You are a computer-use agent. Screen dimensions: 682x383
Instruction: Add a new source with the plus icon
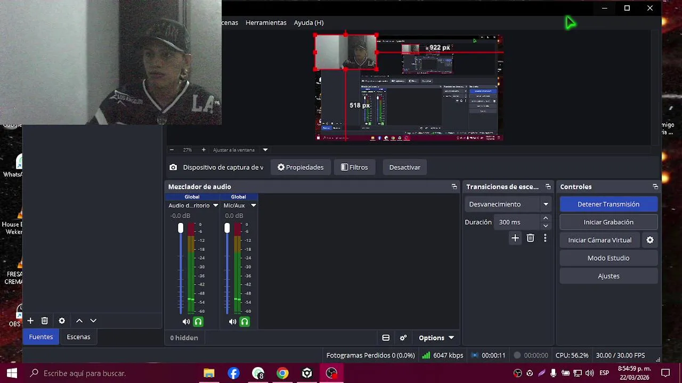(x=30, y=321)
